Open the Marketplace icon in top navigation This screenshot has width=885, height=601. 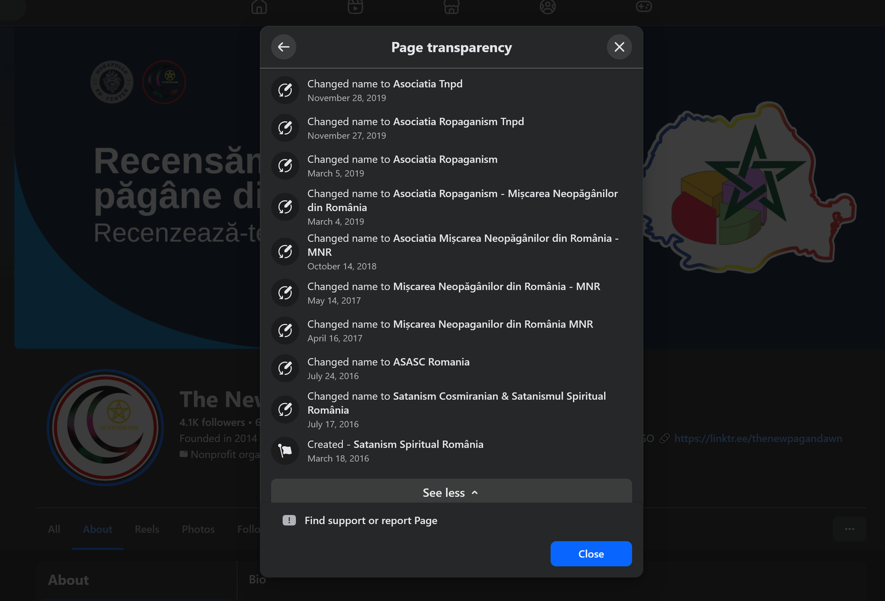point(451,7)
